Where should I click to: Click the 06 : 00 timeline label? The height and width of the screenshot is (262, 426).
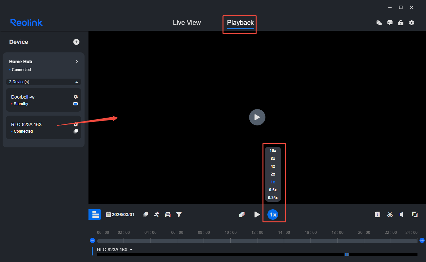[x=177, y=233]
